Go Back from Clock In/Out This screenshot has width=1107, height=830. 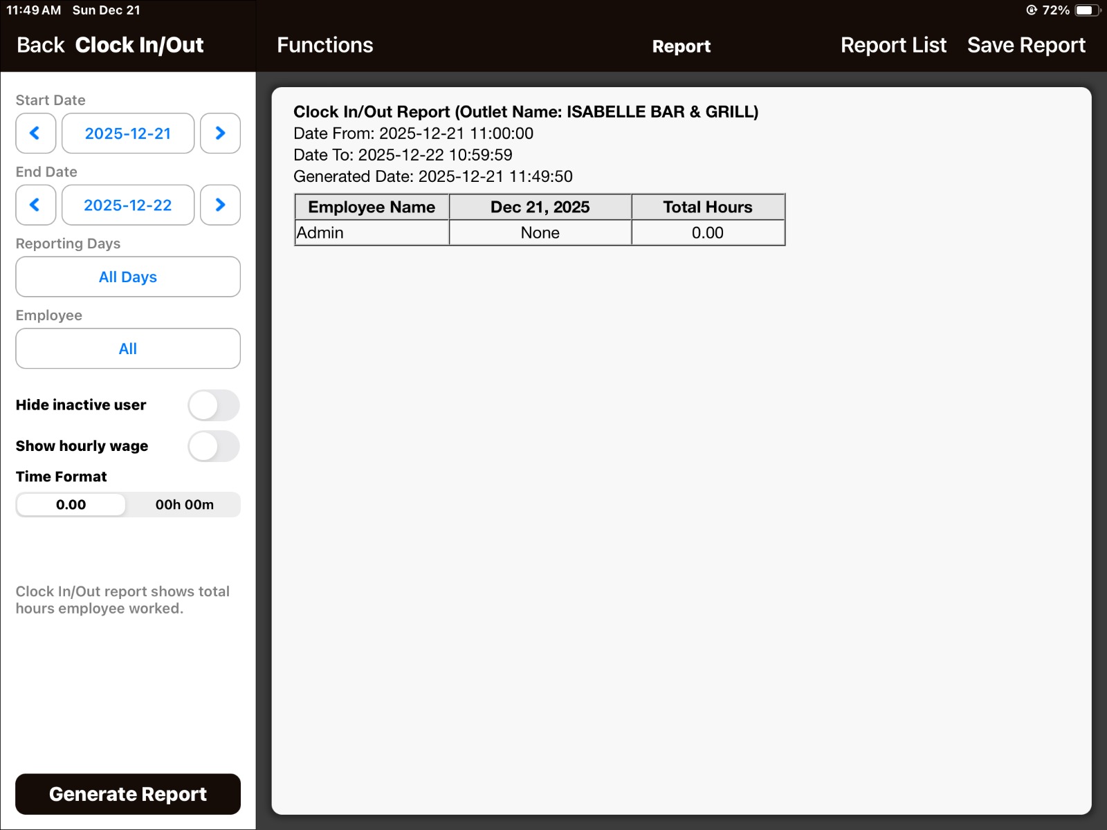[40, 46]
